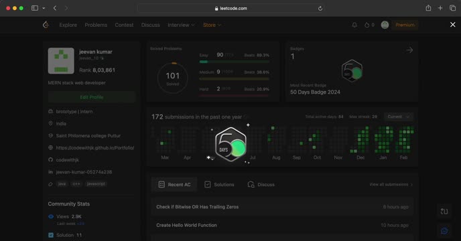This screenshot has height=241, width=461.
Task: Open the Portfolio website link
Action: [x=95, y=148]
